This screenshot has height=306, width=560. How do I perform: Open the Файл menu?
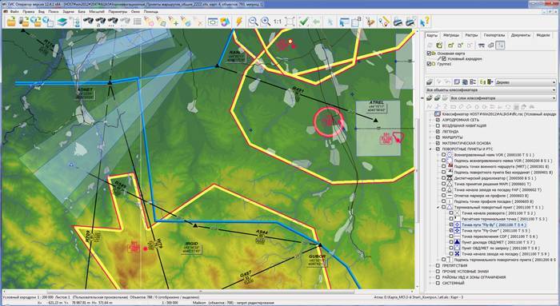pyautogui.click(x=14, y=11)
